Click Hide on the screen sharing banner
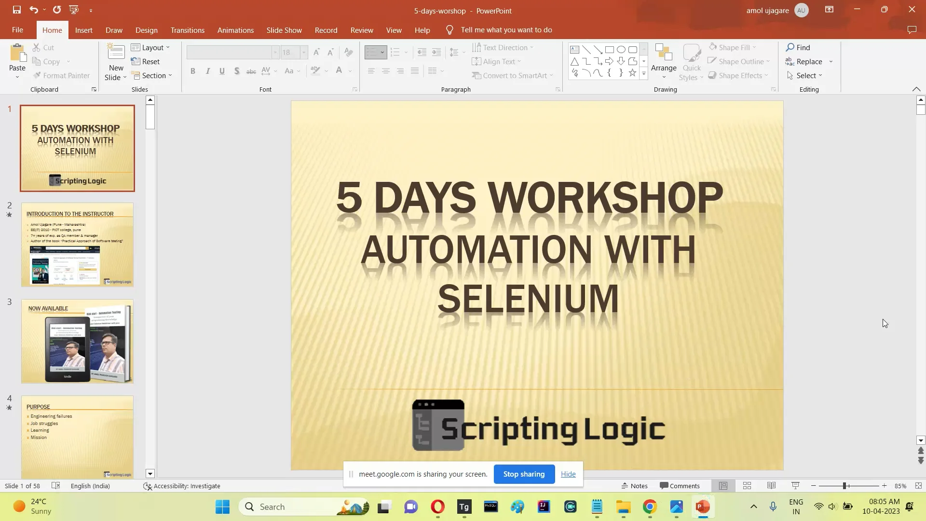 (x=568, y=474)
